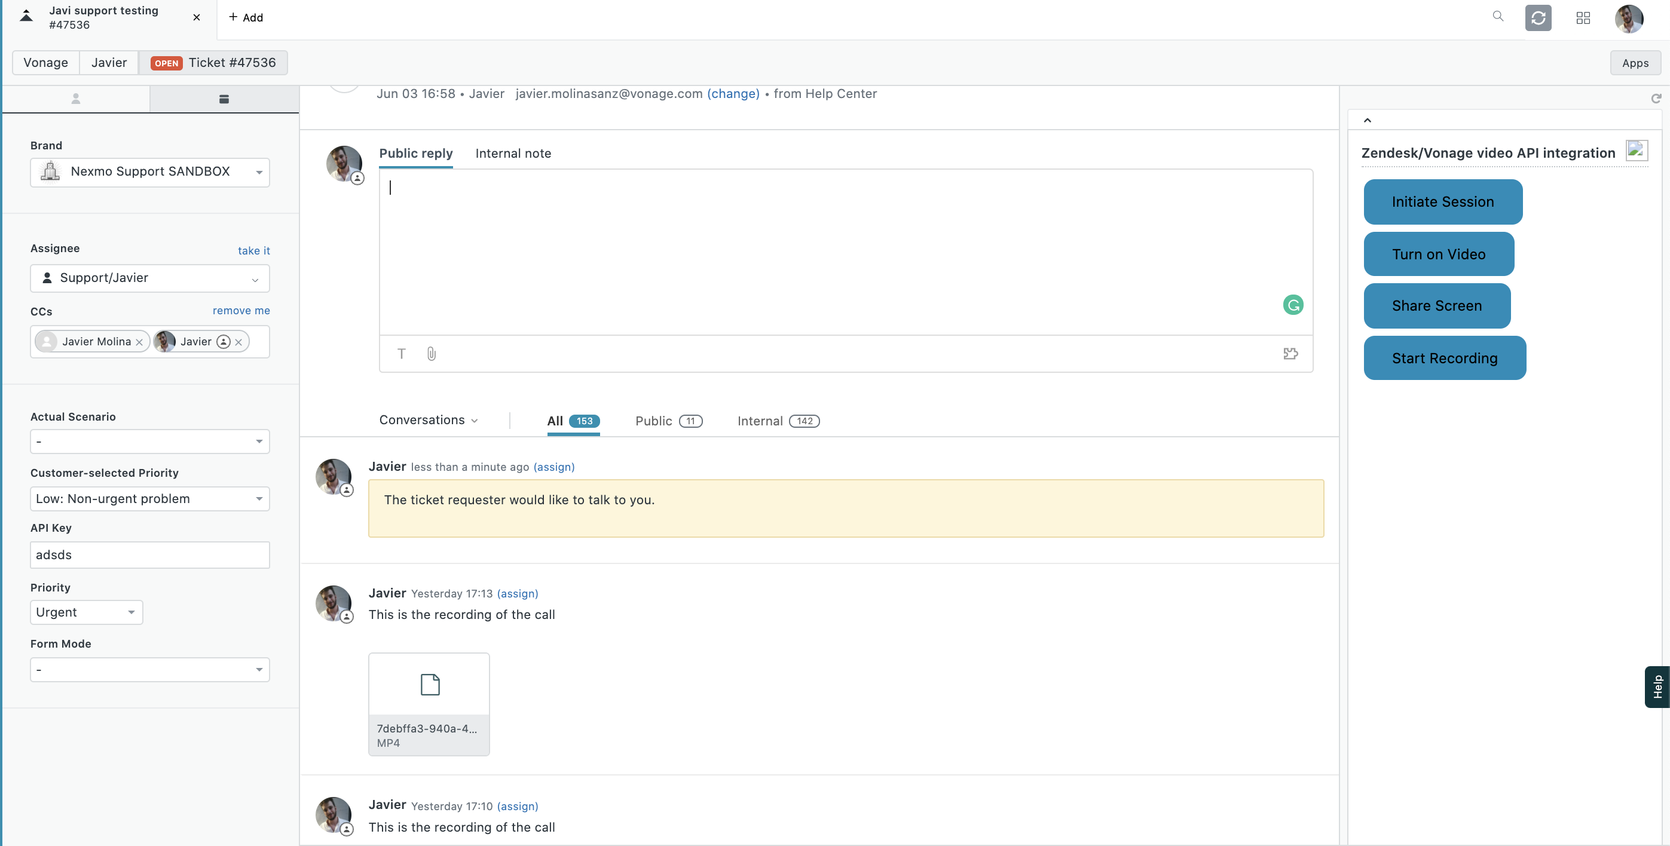Screen dimensions: 1670x846
Task: Click the take it link
Action: pyautogui.click(x=253, y=251)
